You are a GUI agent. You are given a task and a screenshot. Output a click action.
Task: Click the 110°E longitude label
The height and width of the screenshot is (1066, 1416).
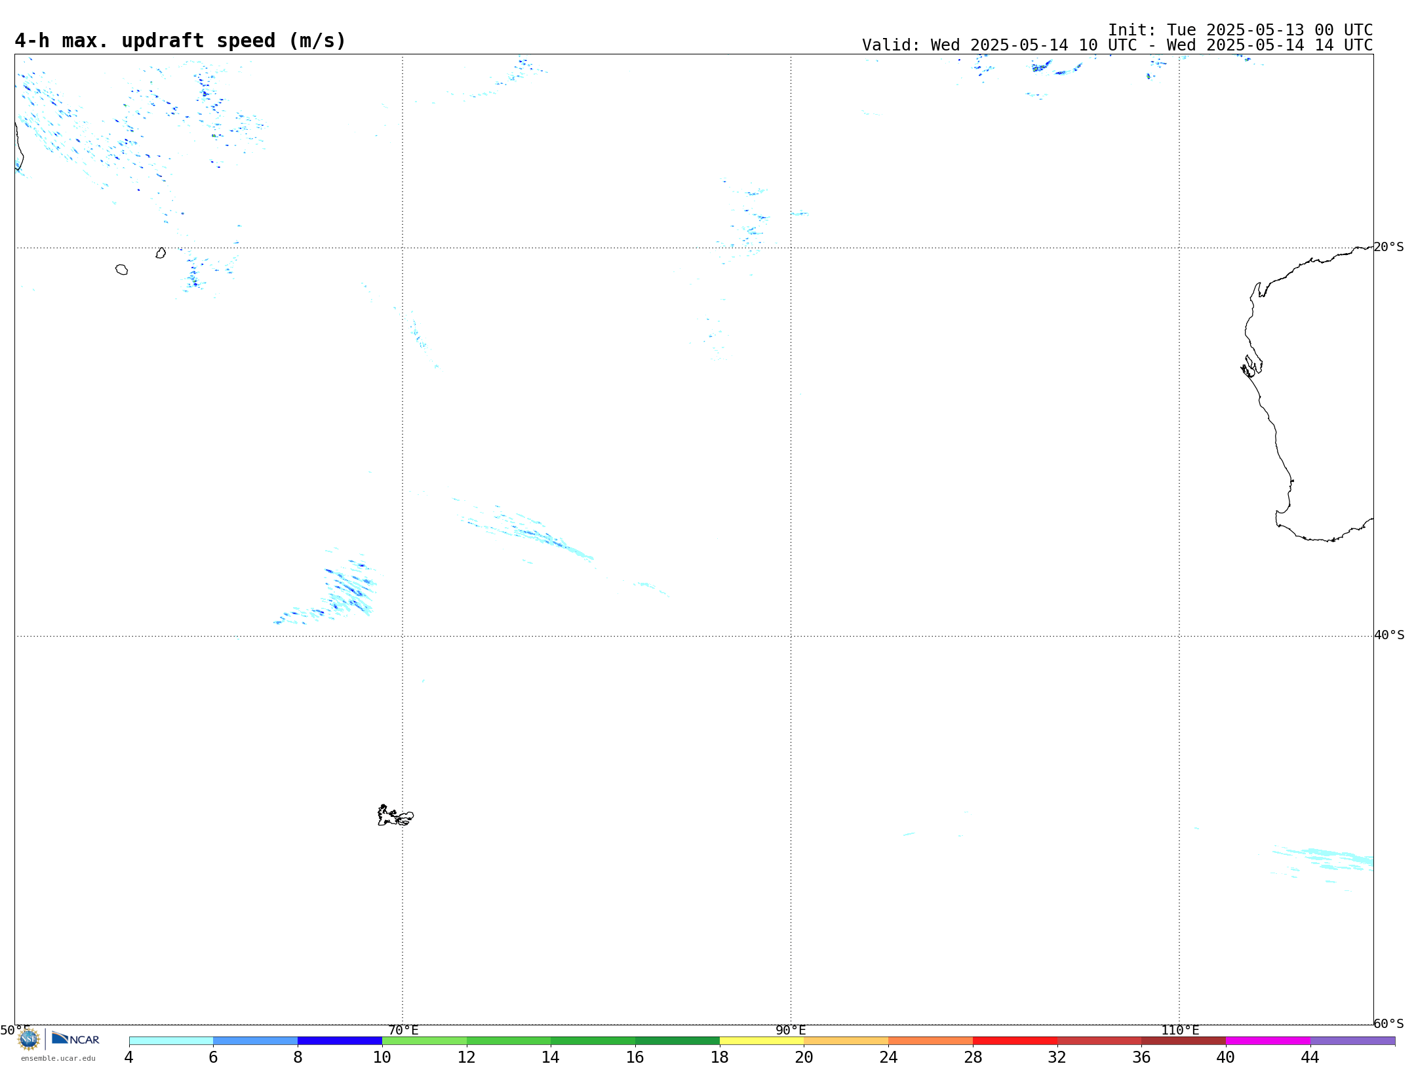[x=1180, y=1030]
